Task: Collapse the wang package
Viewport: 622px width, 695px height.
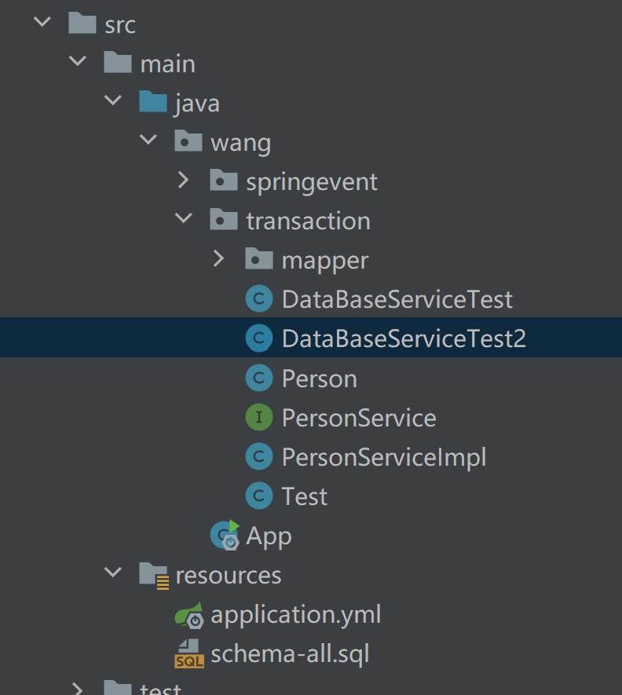Action: point(148,142)
